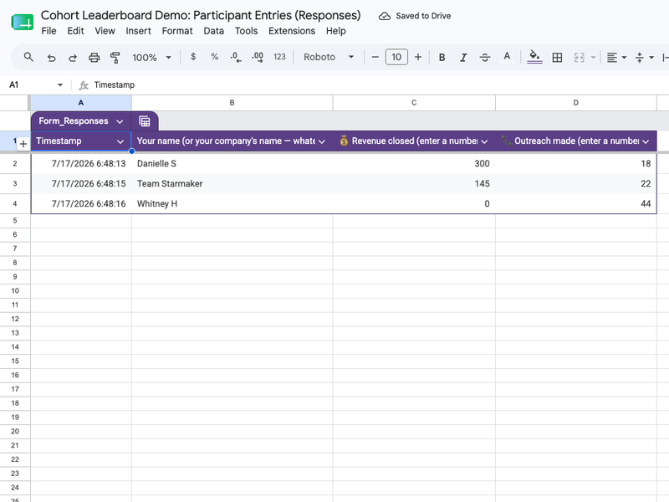Print the spreadsheet
Screen dimensions: 669x502
(x=94, y=57)
